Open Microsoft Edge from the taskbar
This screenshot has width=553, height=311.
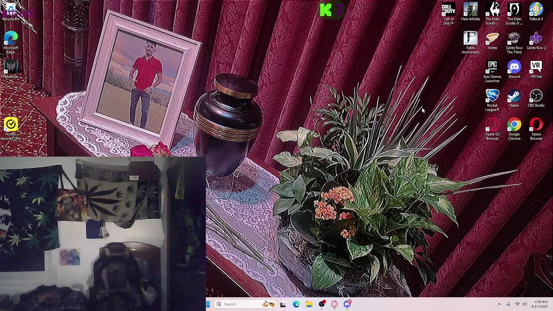click(x=296, y=304)
